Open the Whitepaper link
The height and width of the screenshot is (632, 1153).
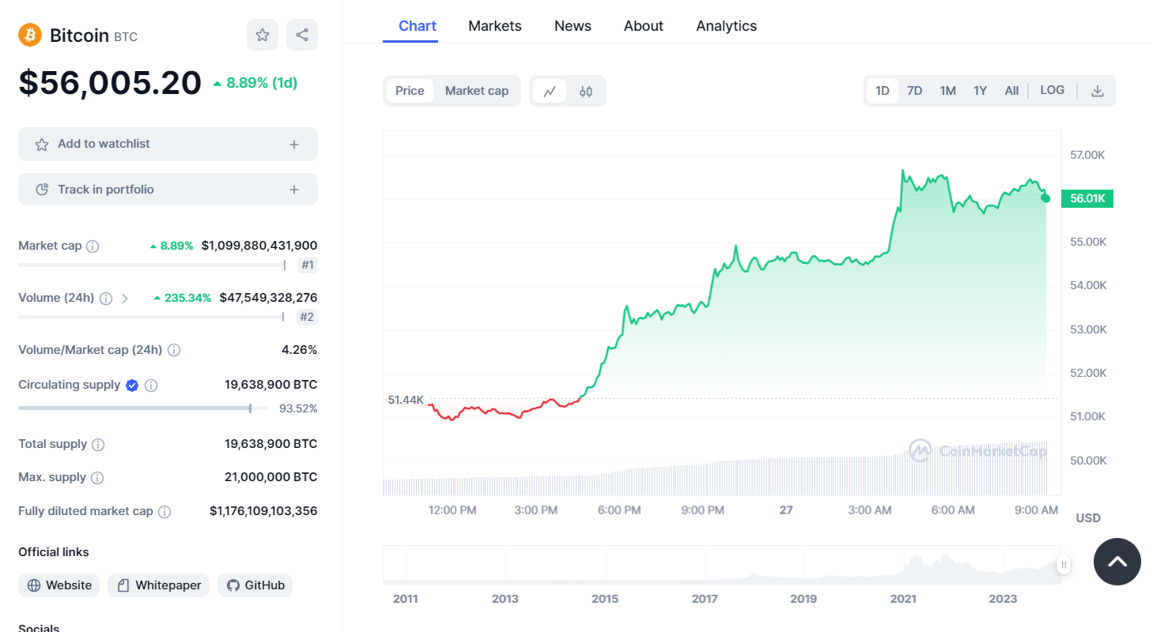[158, 585]
